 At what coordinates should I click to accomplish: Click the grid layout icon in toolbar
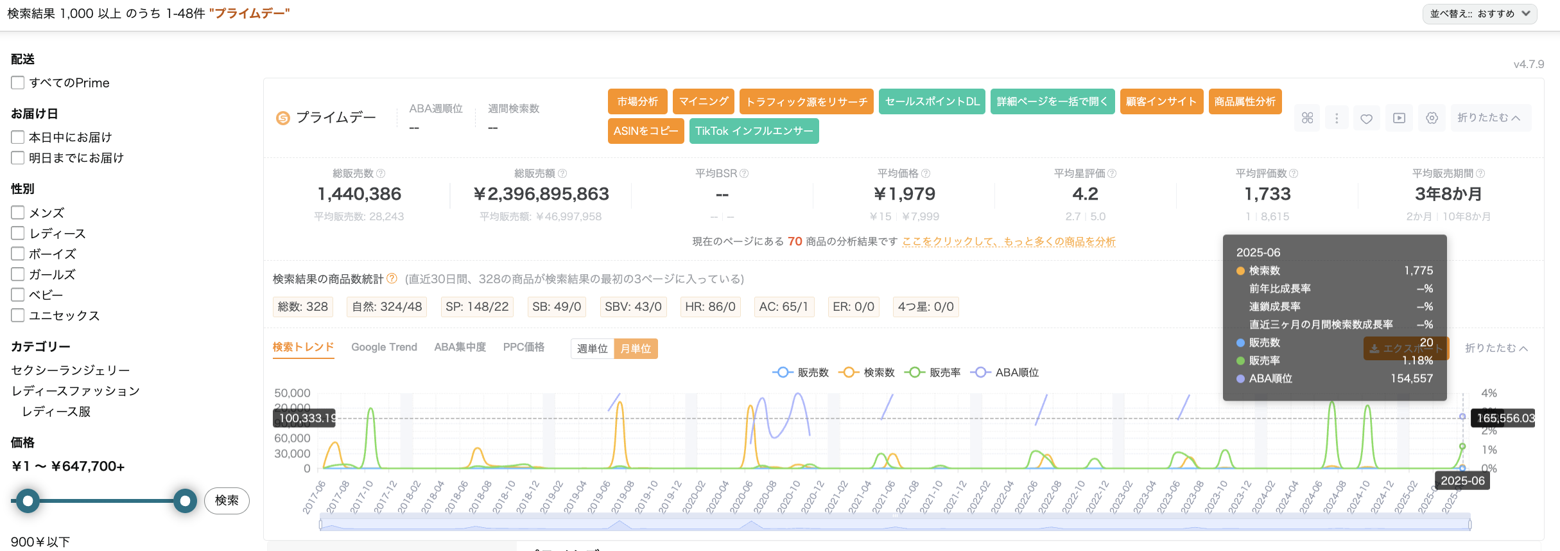(x=1307, y=118)
